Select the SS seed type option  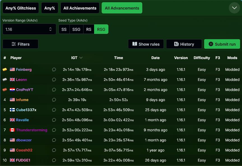pyautogui.click(x=64, y=29)
